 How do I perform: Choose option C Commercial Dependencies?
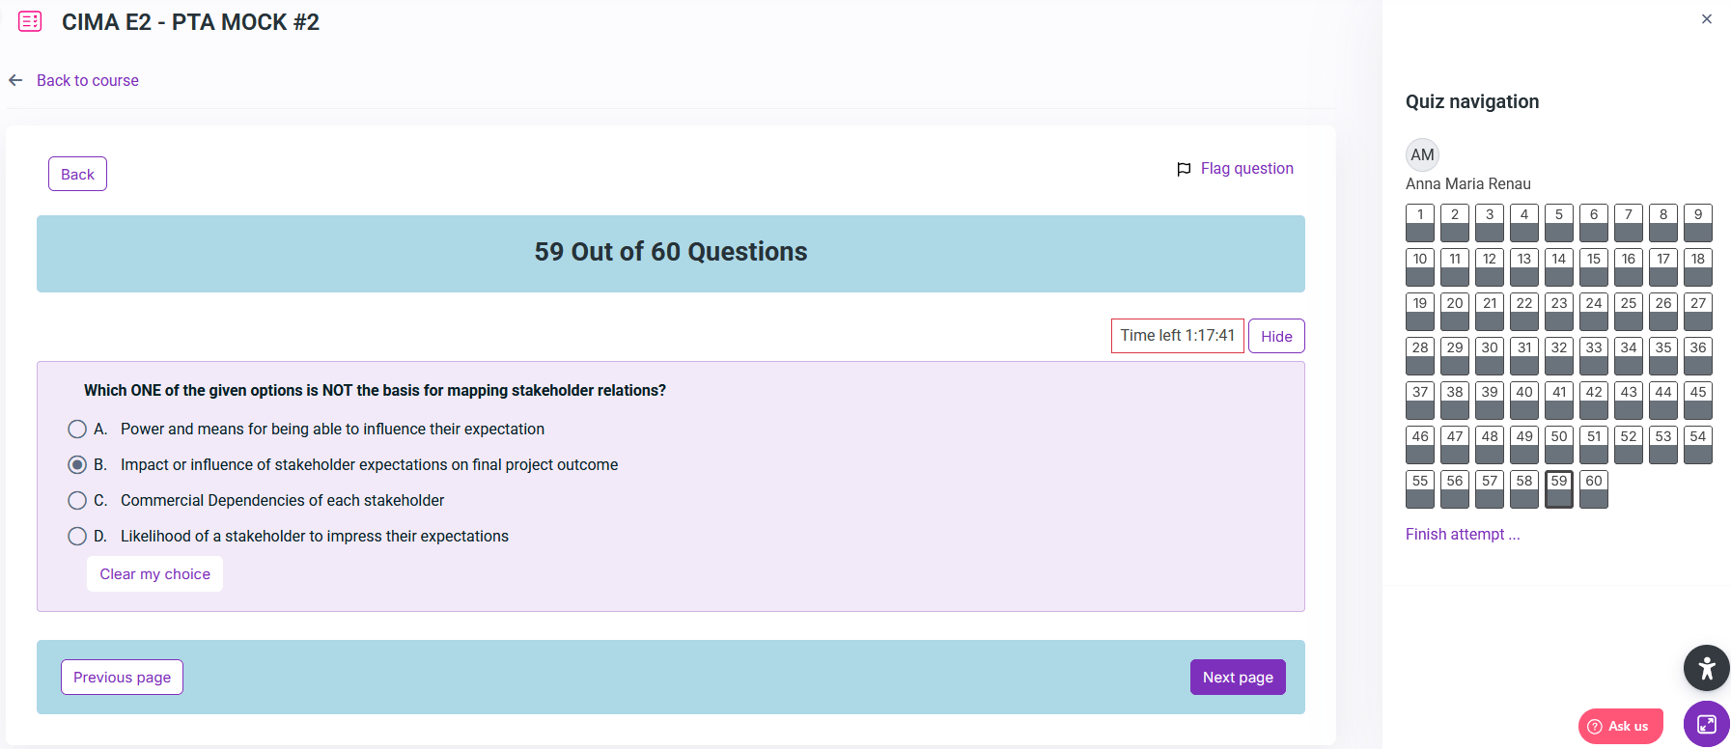[77, 500]
